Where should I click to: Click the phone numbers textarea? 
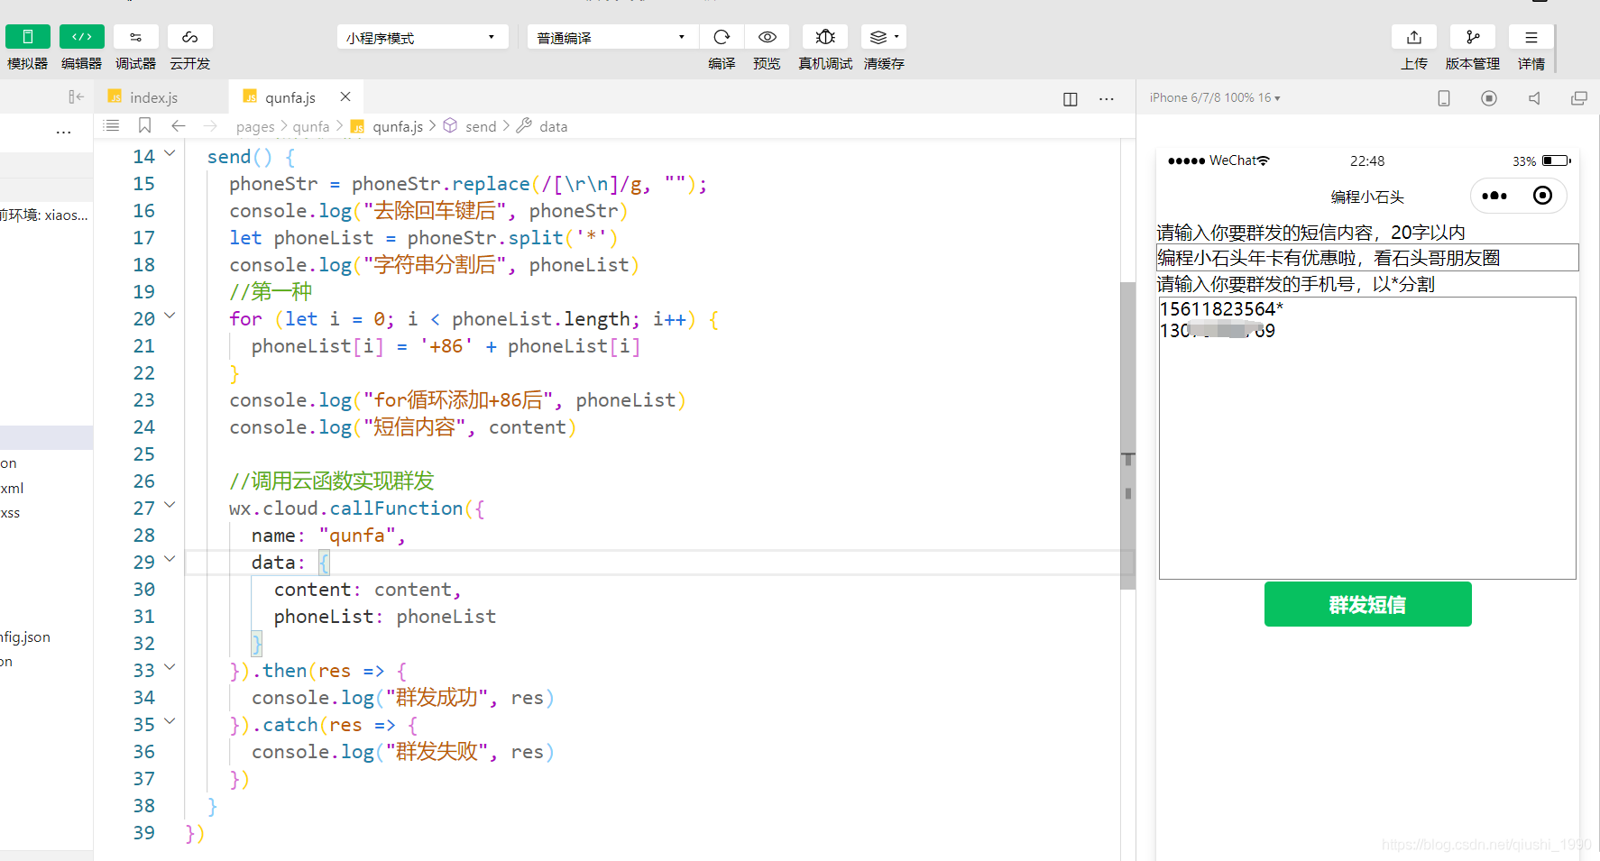1367,438
